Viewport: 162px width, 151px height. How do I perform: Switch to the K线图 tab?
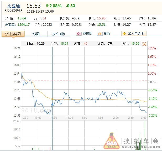point(36,34)
